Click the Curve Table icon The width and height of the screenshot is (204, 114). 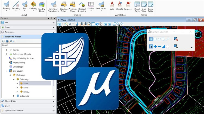pyautogui.click(x=150, y=5)
